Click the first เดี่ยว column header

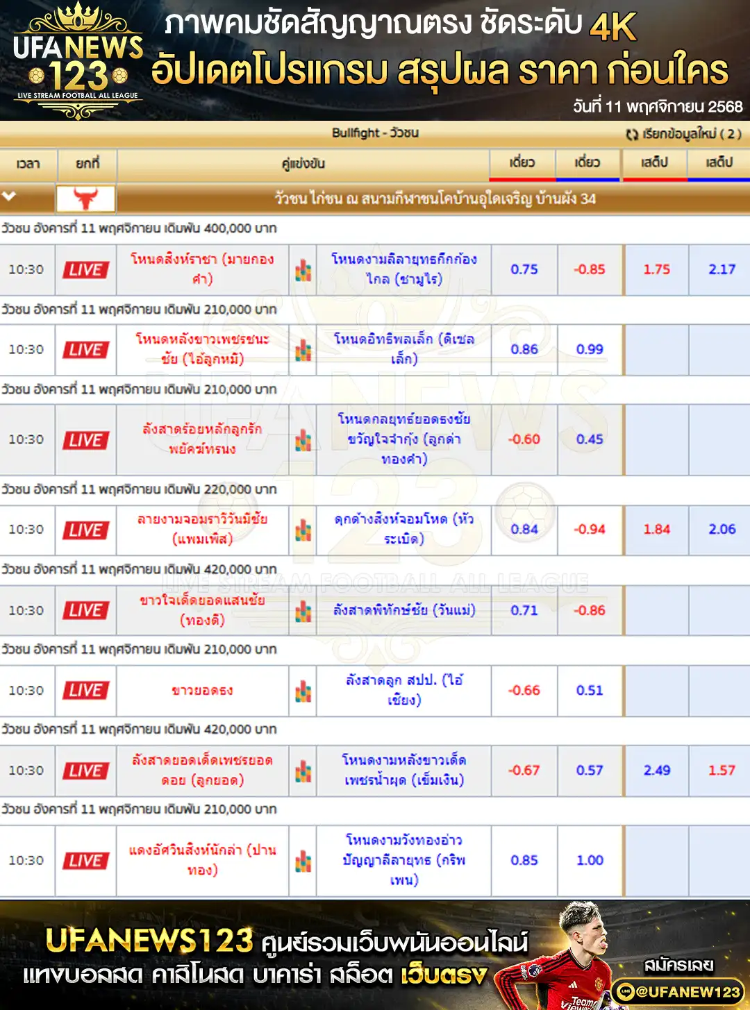point(522,162)
